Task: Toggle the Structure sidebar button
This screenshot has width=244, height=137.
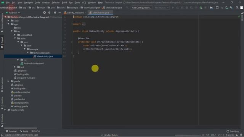Action: pyautogui.click(x=2, y=120)
